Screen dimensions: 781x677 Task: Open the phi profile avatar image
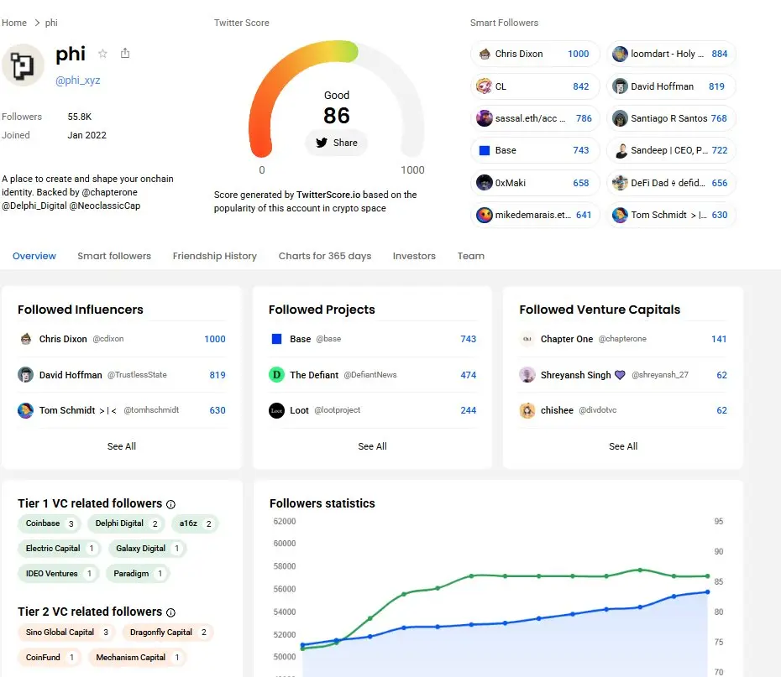tap(23, 65)
